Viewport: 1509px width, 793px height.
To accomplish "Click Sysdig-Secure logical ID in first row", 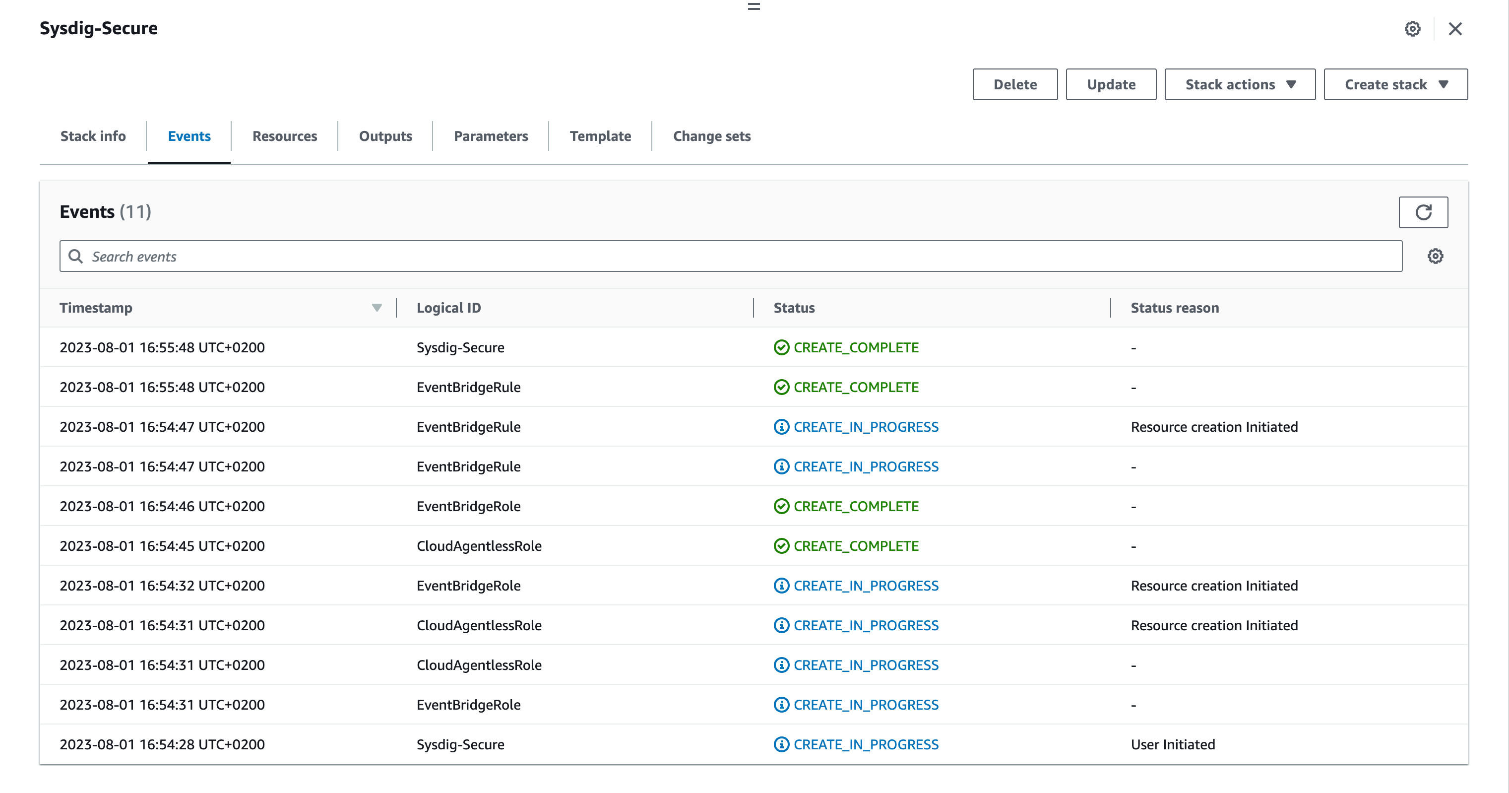I will 460,347.
